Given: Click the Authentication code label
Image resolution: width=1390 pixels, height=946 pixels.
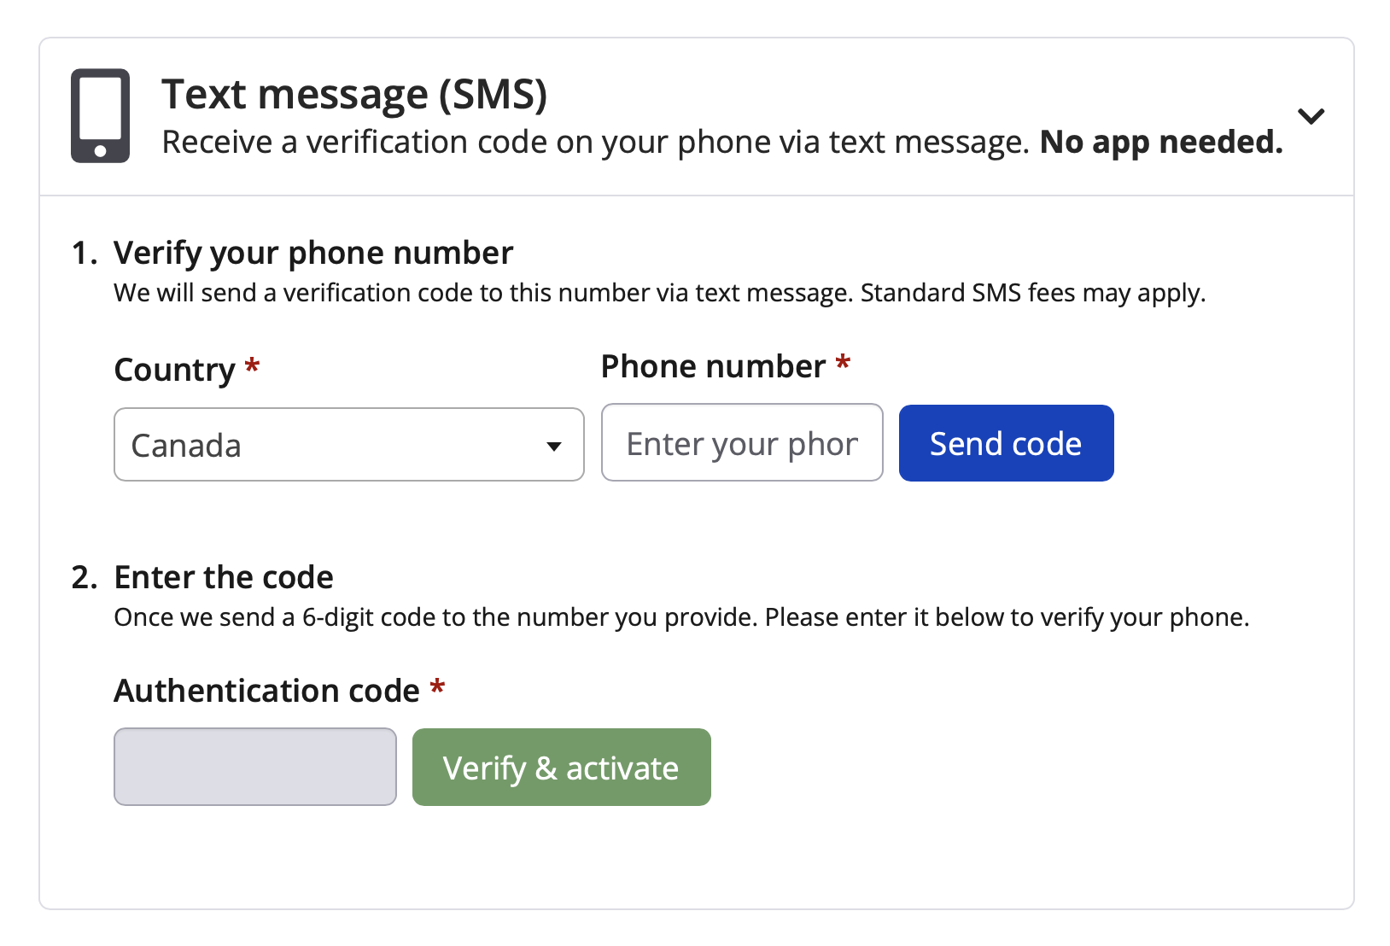Looking at the screenshot, I should click(266, 691).
